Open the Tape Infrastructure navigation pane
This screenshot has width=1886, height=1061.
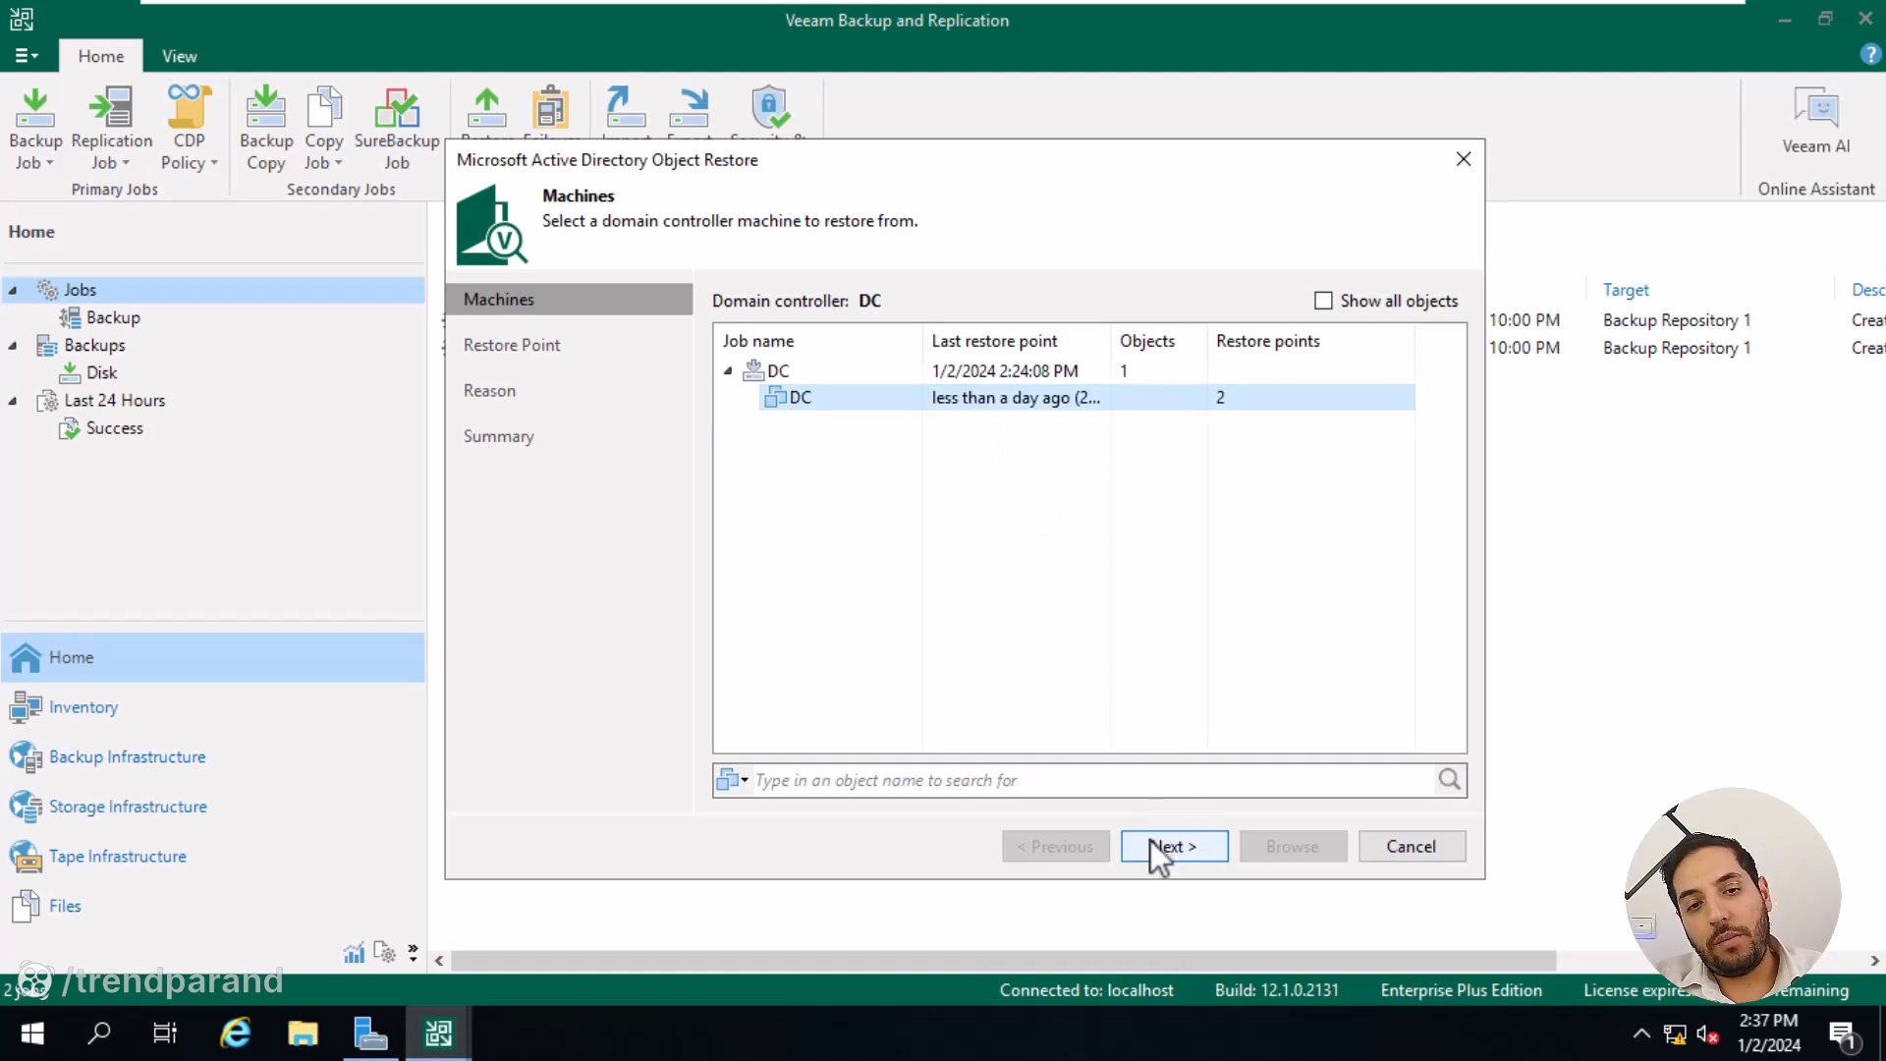(213, 856)
